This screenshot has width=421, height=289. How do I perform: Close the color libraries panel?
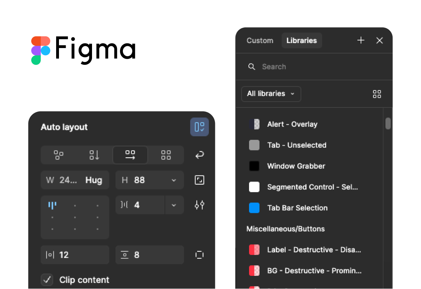(x=379, y=40)
